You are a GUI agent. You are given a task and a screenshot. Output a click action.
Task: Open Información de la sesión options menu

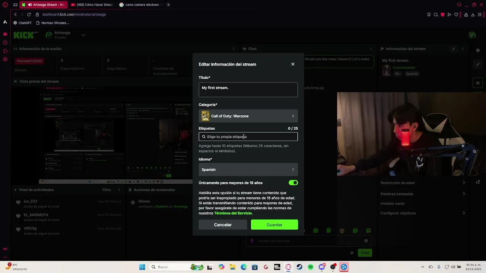pos(234,49)
